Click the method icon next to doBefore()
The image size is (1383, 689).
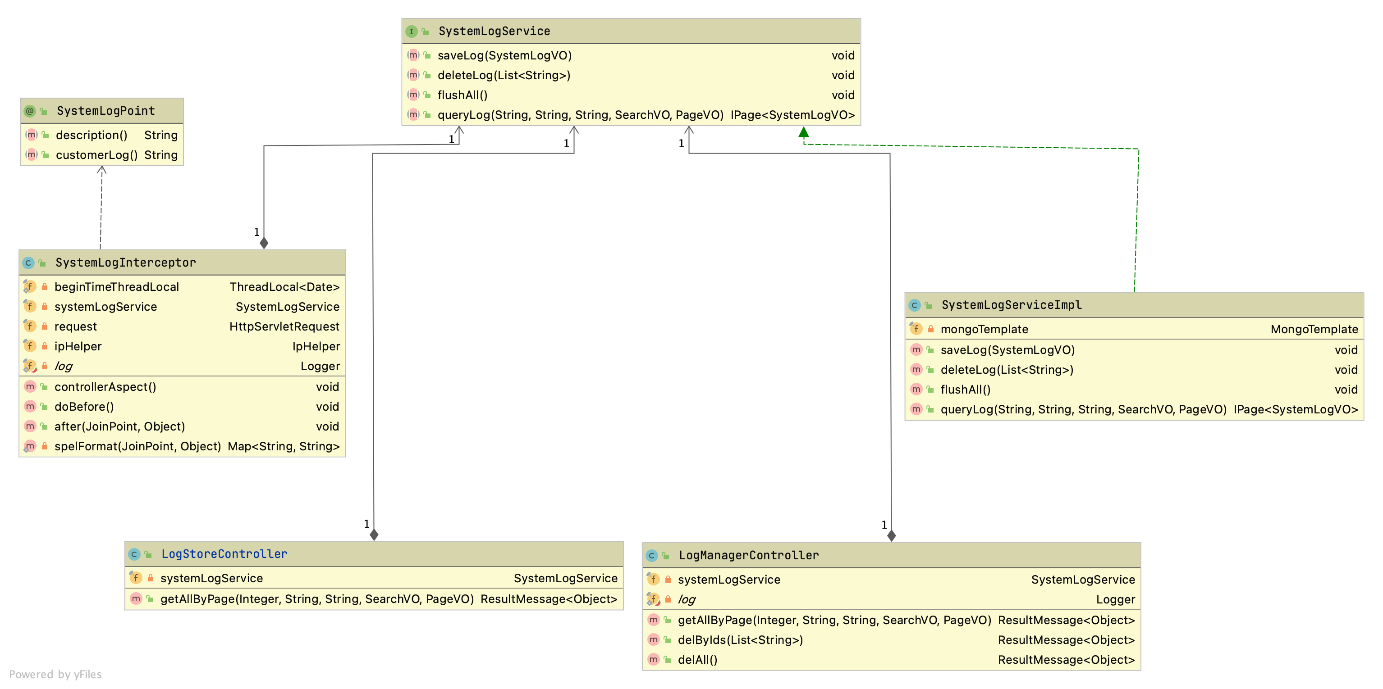pyautogui.click(x=30, y=407)
